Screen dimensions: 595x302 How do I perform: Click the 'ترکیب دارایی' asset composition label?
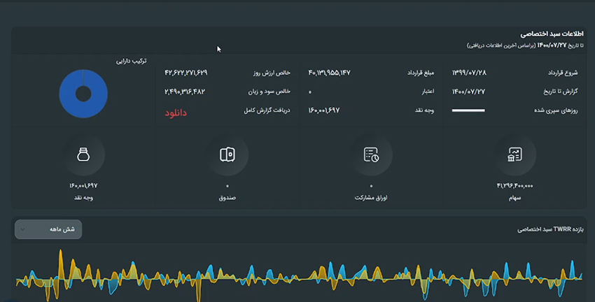[x=132, y=61]
